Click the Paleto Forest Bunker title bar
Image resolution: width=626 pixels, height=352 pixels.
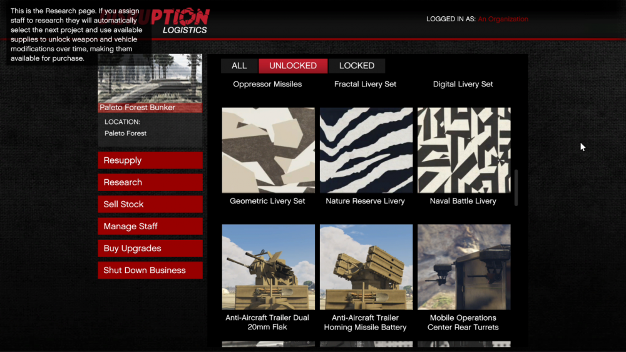point(150,108)
